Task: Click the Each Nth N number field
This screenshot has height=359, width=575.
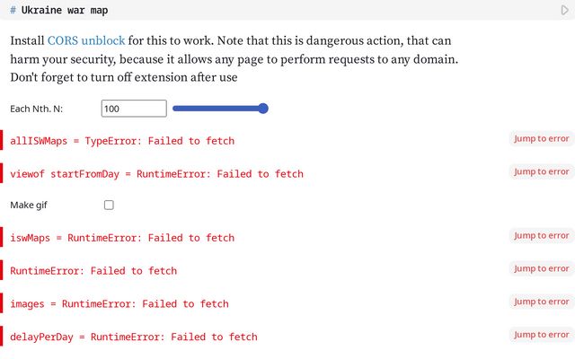Action: point(134,109)
